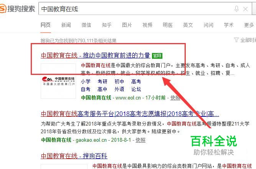Open the 考研 sublink
Image resolution: width=256 pixels, height=169 pixels.
click(x=102, y=81)
